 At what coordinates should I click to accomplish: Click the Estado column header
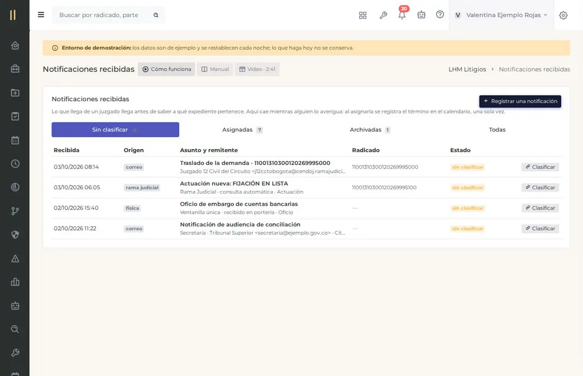click(460, 150)
